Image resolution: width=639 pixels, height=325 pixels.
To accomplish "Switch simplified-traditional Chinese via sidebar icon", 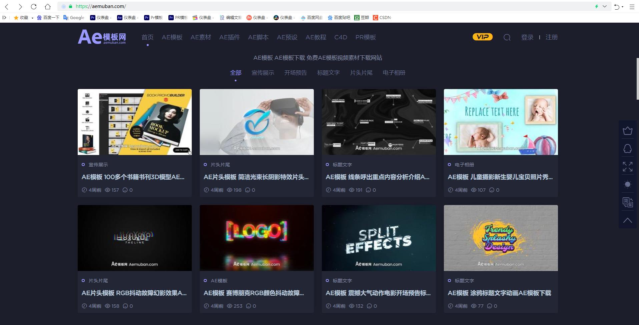I will pos(627,202).
